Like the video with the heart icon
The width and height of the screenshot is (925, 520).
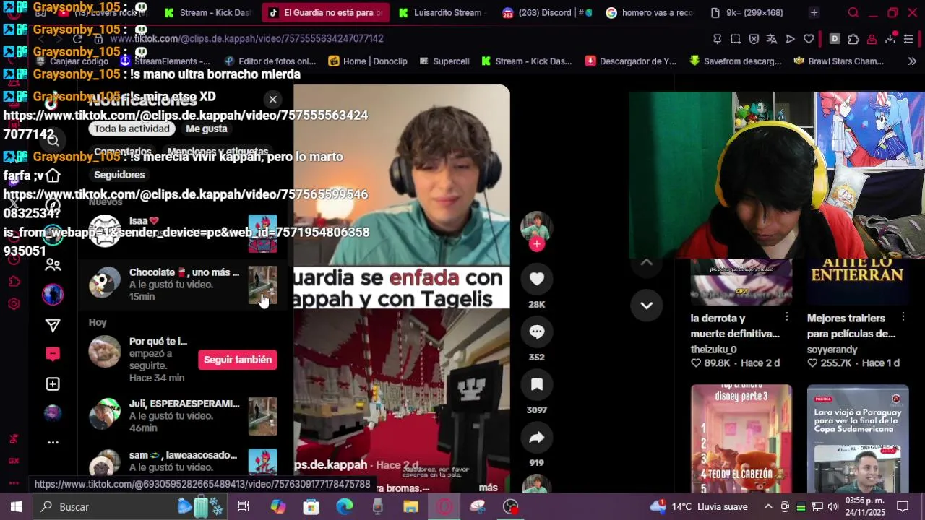[536, 279]
